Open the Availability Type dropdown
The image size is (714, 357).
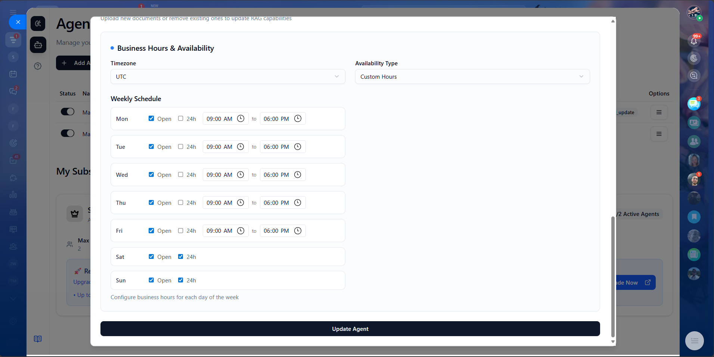[x=472, y=76]
